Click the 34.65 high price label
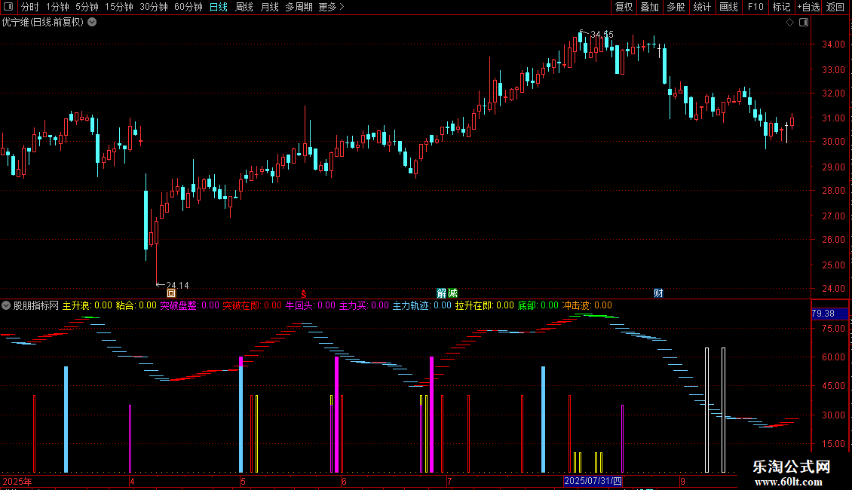 tap(602, 34)
